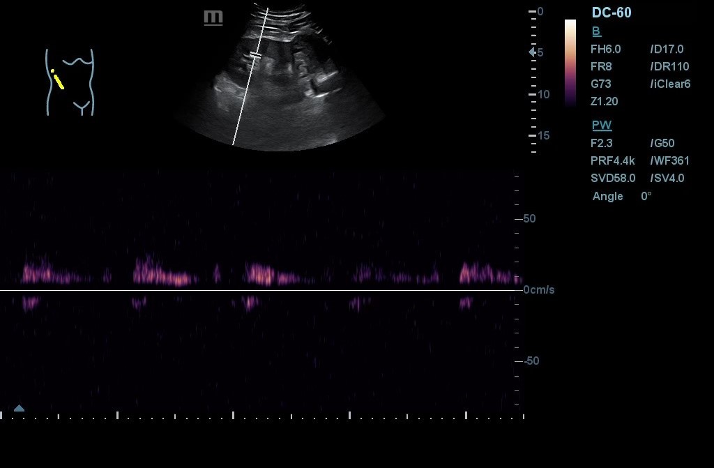Click the yellow probe position marker
Screen dimensions: 714x468
point(58,80)
